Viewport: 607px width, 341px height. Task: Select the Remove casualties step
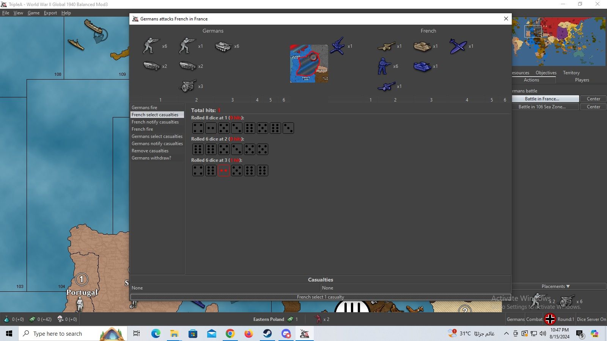(157, 151)
